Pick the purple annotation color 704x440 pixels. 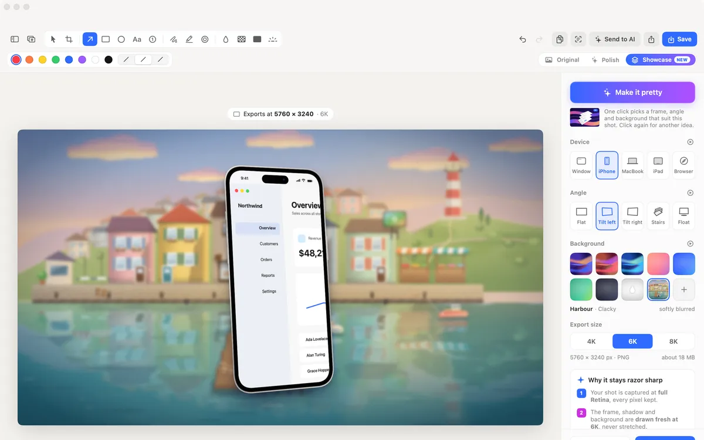click(x=82, y=60)
